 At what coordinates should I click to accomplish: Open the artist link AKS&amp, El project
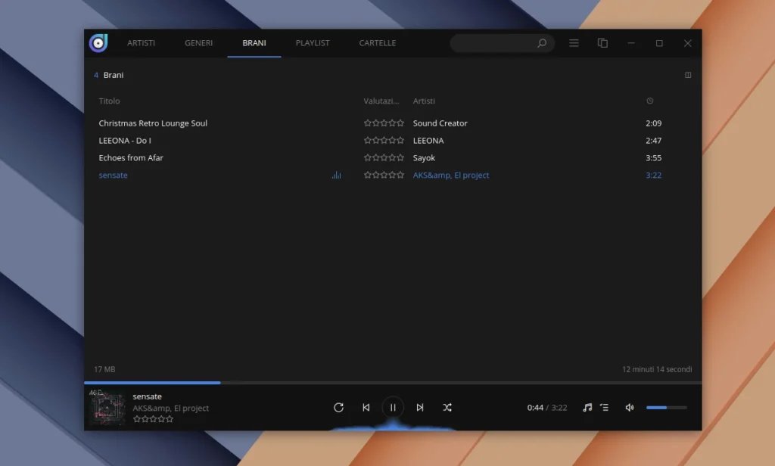click(x=451, y=175)
